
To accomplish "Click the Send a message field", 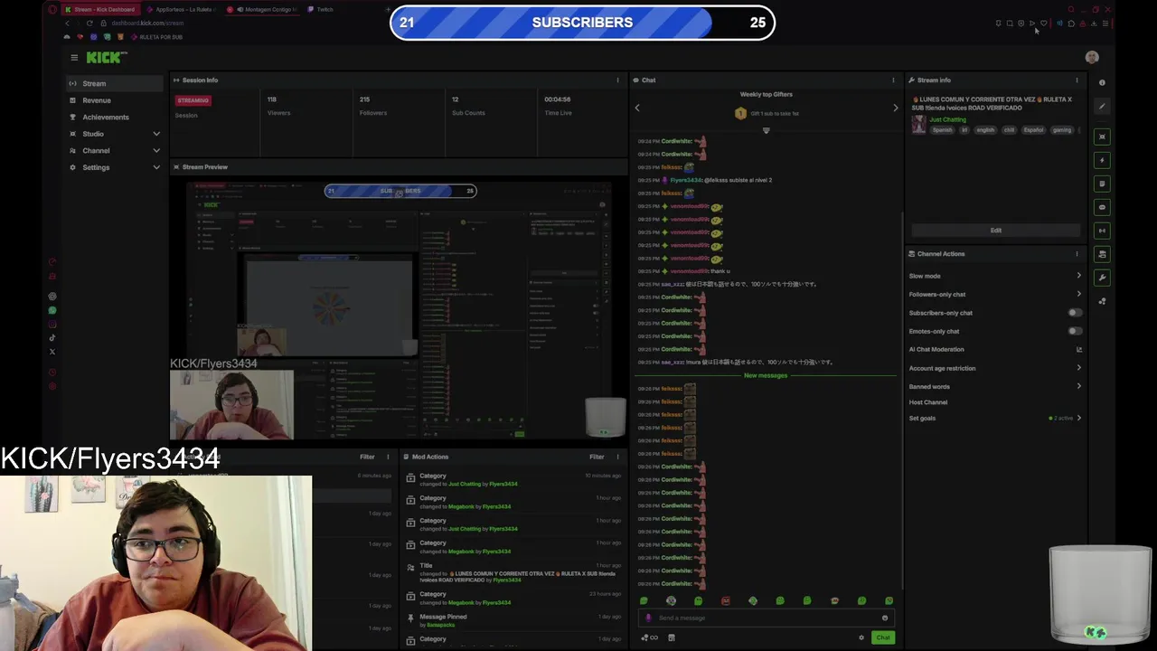I will 766,618.
